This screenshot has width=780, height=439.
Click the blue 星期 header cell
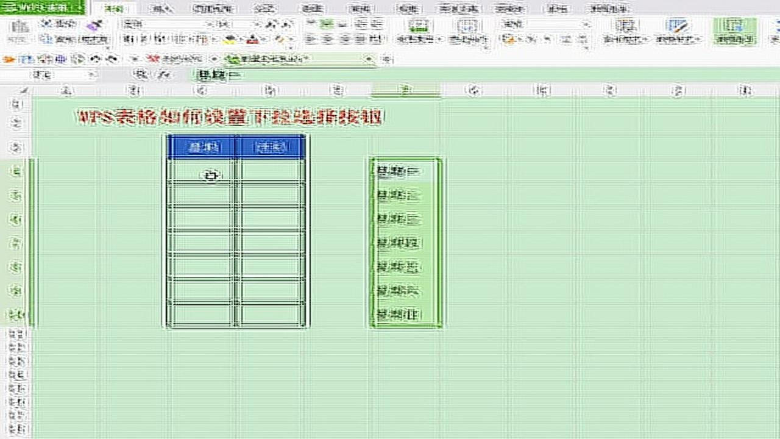click(203, 147)
